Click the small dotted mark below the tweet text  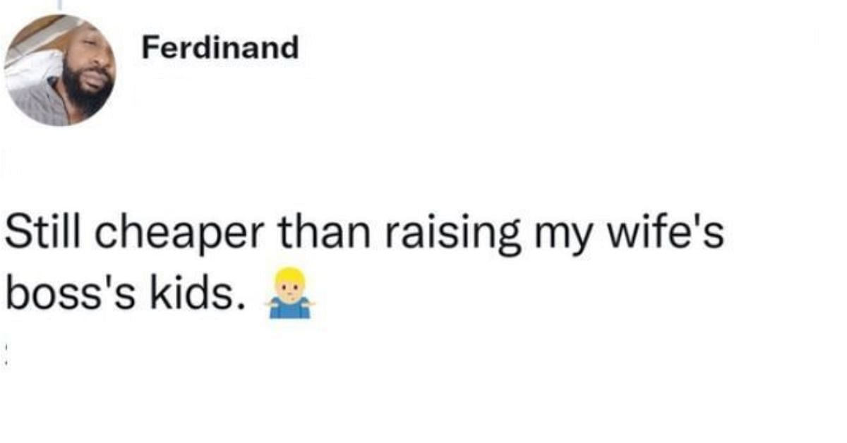6,353
